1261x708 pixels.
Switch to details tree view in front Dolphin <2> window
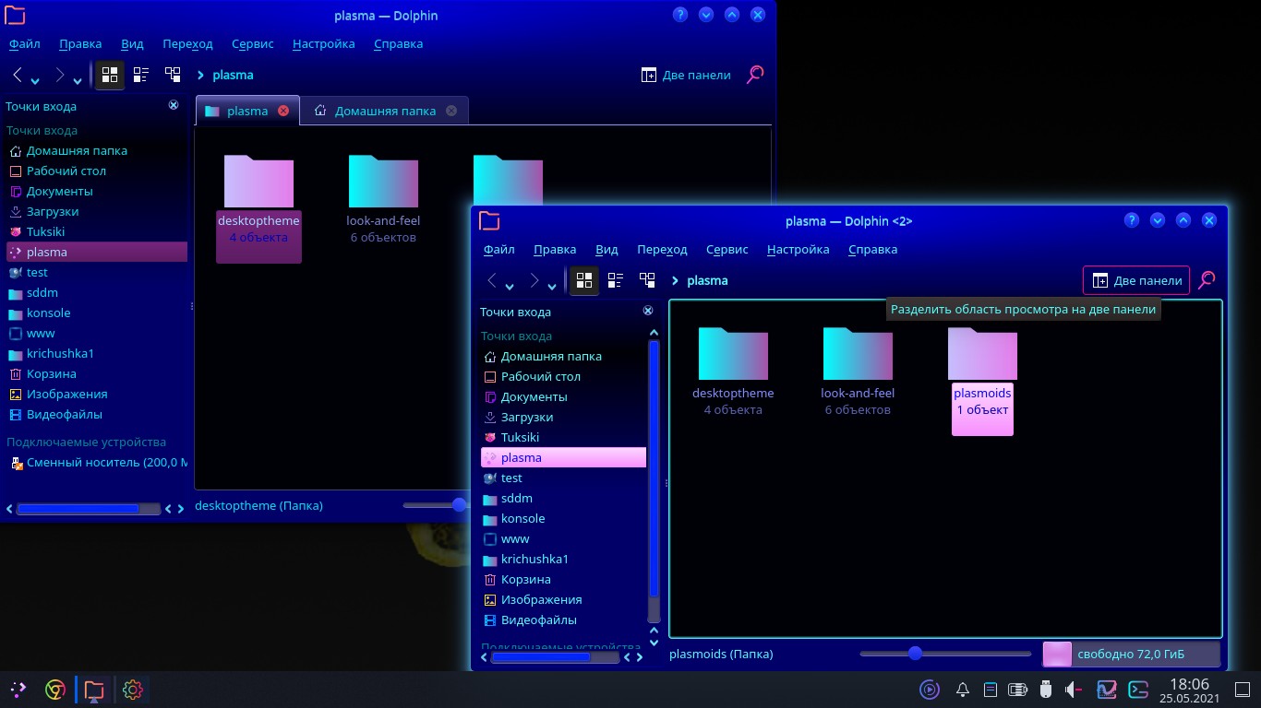pos(647,280)
